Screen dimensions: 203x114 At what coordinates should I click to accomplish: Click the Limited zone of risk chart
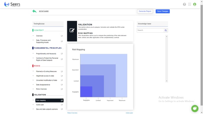click(98, 81)
